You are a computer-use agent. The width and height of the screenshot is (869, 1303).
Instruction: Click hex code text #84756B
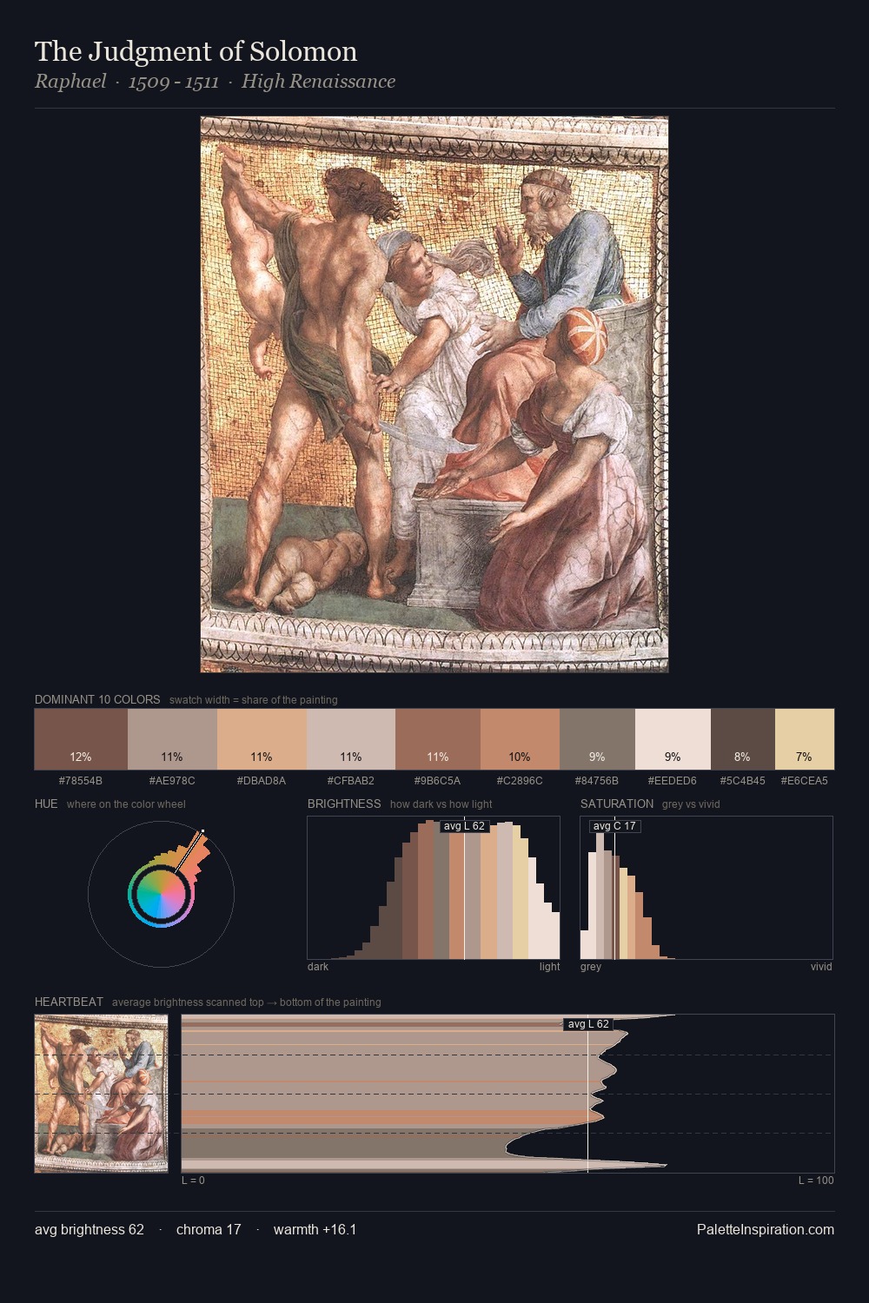tap(597, 780)
